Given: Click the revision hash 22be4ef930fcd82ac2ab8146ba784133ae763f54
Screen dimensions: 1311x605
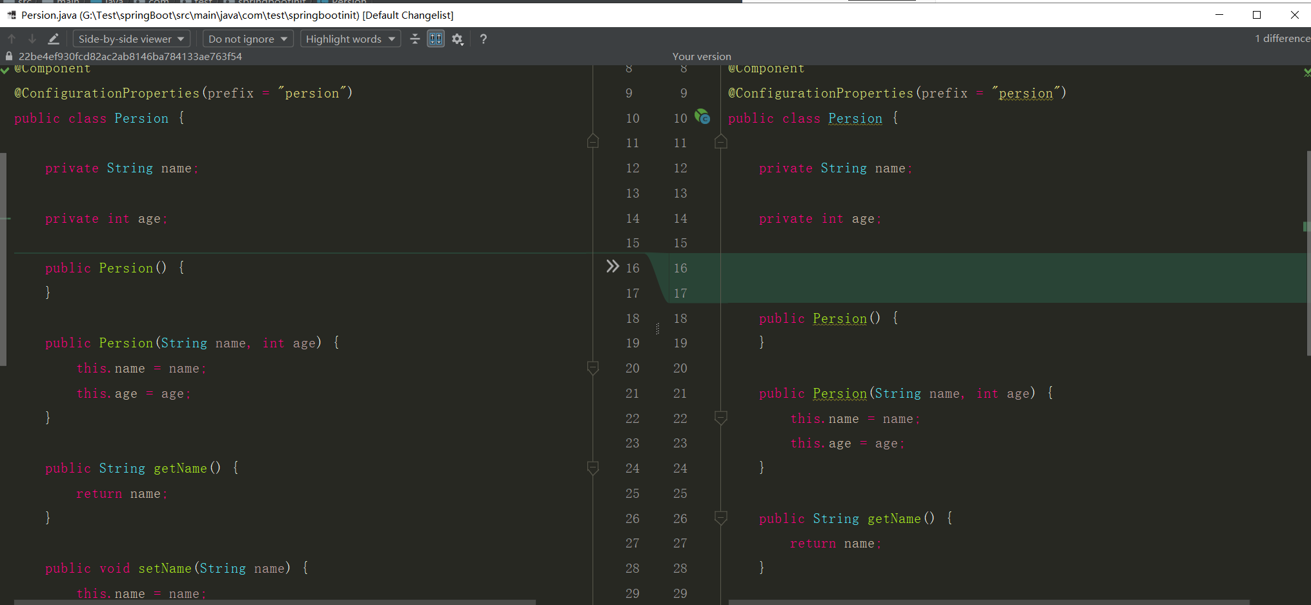Looking at the screenshot, I should tap(129, 56).
